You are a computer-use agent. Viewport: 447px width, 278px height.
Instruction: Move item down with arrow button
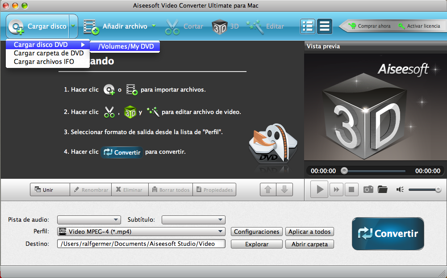(284, 190)
